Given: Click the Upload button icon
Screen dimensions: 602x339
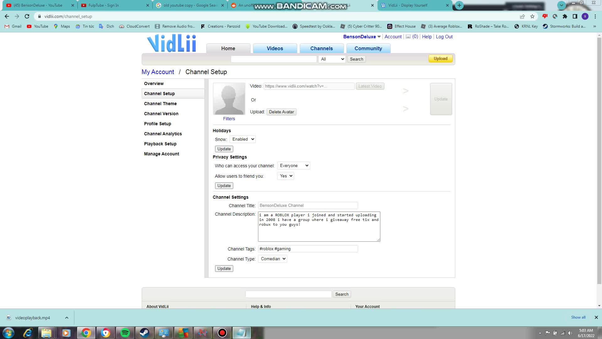Looking at the screenshot, I should click(440, 58).
